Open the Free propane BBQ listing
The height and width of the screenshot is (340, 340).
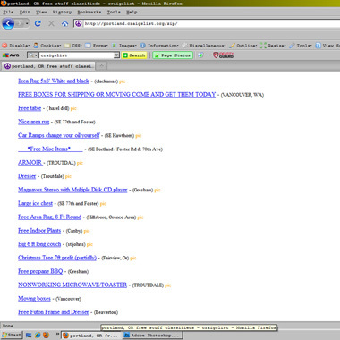point(40,271)
